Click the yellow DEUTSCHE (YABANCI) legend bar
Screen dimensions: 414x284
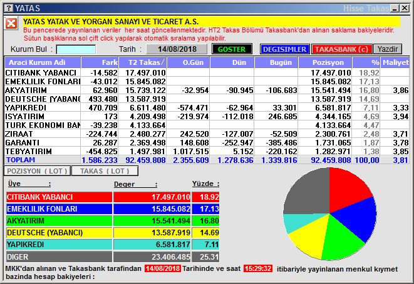[59, 233]
